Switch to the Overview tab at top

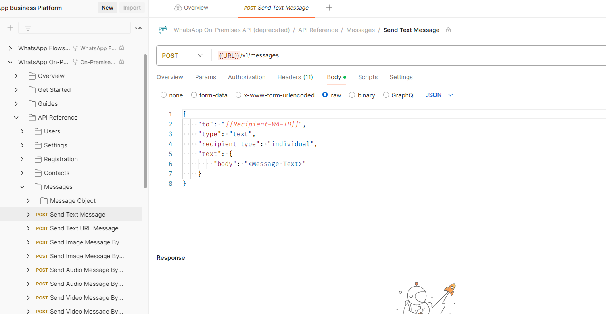191,8
